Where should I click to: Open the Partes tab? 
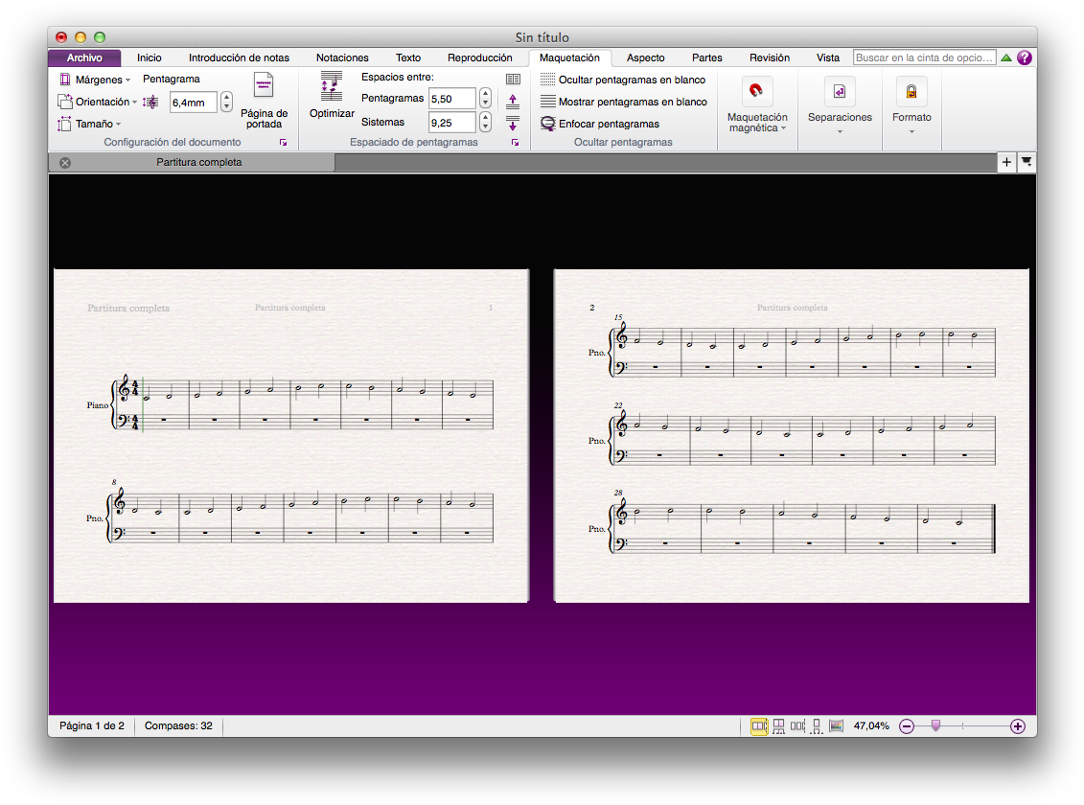[706, 58]
